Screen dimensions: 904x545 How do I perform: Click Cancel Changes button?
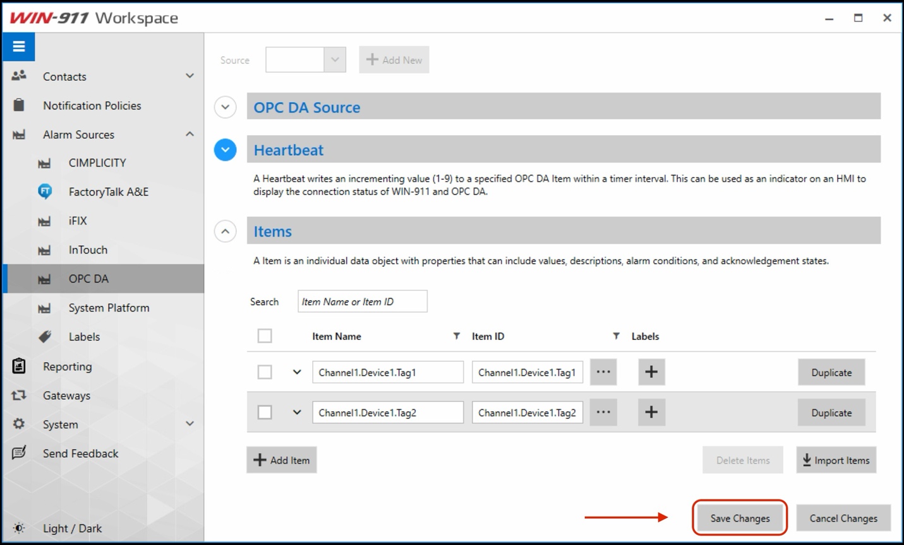pos(843,518)
